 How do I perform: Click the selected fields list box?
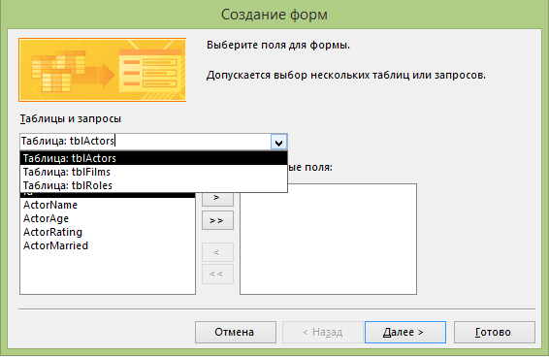coord(328,239)
